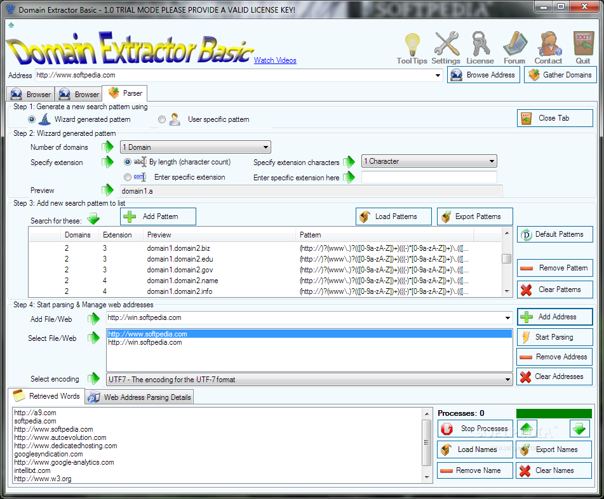Click green down arrow by Search for these
Screen dimensions: 604x499
click(93, 220)
